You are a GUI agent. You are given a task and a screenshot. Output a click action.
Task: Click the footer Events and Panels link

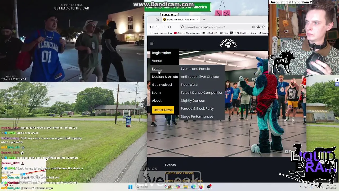click(x=179, y=173)
